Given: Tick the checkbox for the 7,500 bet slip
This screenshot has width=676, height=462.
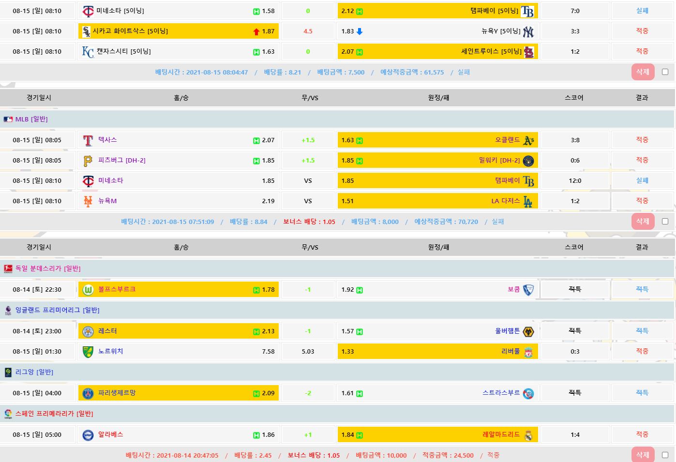Looking at the screenshot, I should pos(665,72).
